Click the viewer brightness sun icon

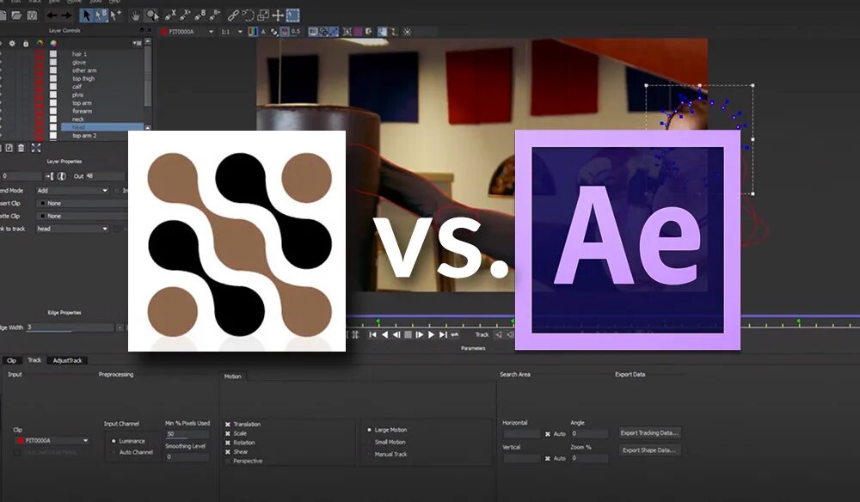click(407, 32)
